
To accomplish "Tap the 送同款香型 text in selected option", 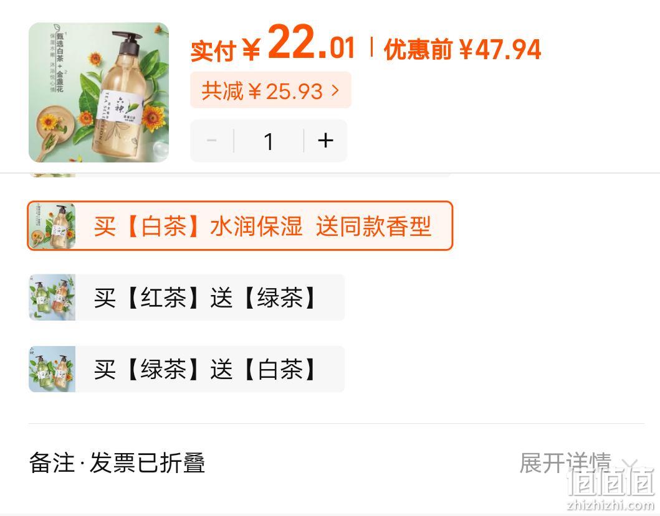I will click(x=374, y=226).
